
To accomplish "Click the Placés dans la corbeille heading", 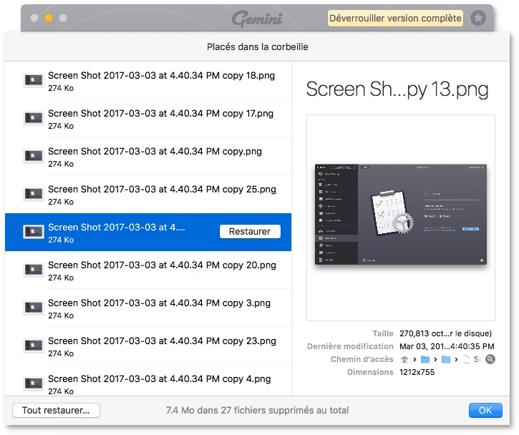I will pos(258,47).
